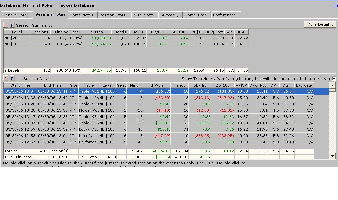Select the Misc. Stats tab

coord(143,15)
